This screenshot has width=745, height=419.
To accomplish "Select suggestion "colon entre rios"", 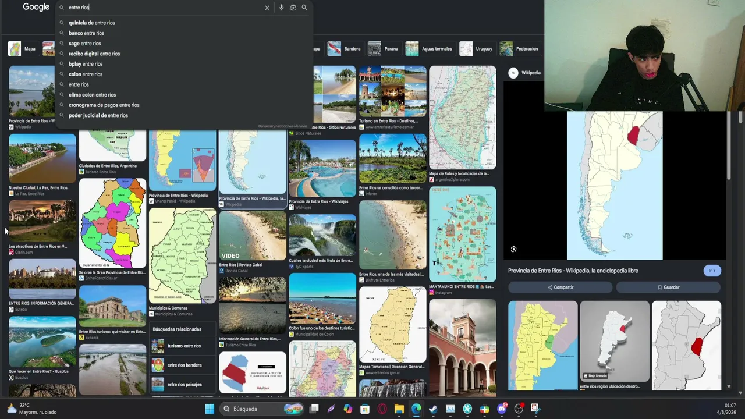I will pos(184,74).
